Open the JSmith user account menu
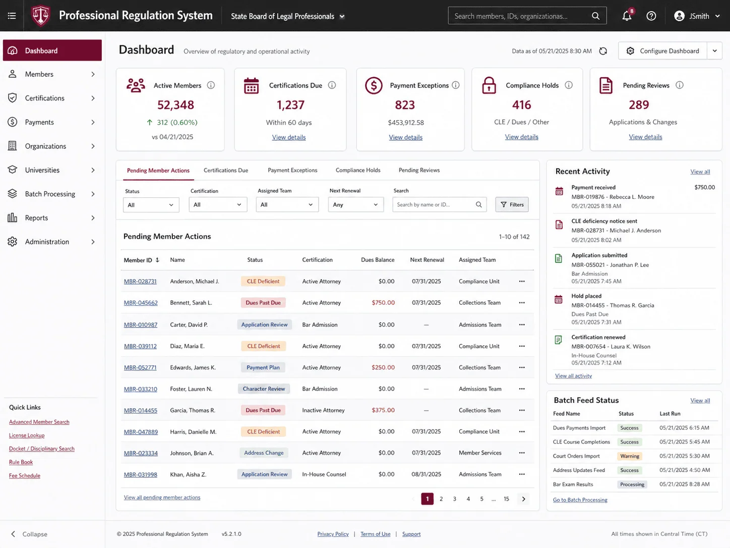This screenshot has width=730, height=548. point(697,16)
